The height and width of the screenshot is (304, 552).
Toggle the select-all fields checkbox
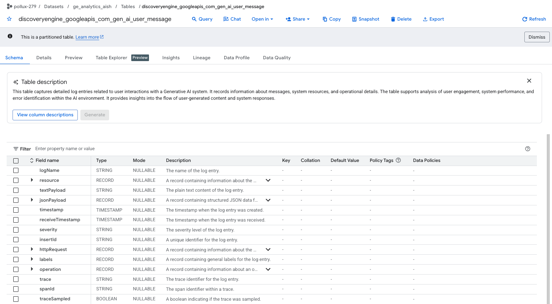16,161
